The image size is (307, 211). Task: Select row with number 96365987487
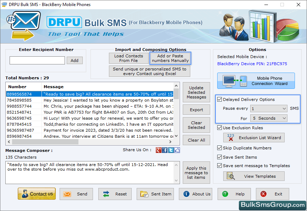pyautogui.click(x=90, y=130)
